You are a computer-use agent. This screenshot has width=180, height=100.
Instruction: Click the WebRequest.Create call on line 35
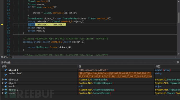(x=47, y=47)
